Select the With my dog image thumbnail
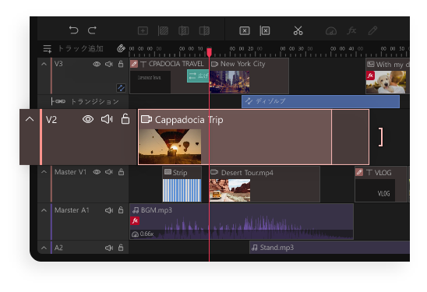This screenshot has height=292, width=427. pyautogui.click(x=386, y=82)
